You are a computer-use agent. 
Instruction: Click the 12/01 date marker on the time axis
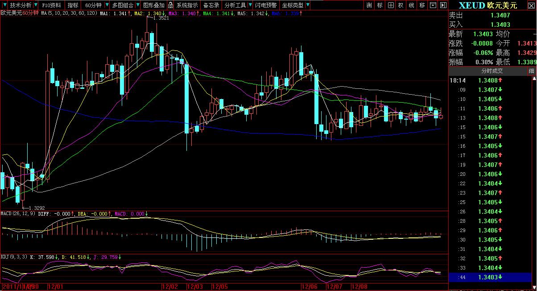coord(55,286)
